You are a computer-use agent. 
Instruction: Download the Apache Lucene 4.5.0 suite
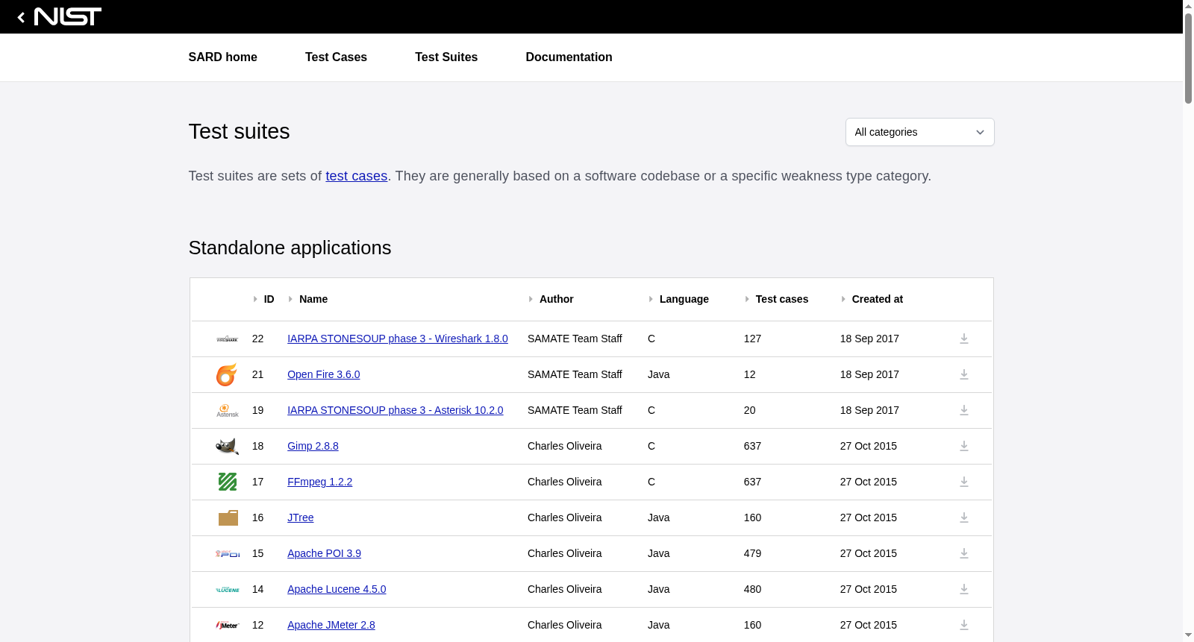coord(963,589)
